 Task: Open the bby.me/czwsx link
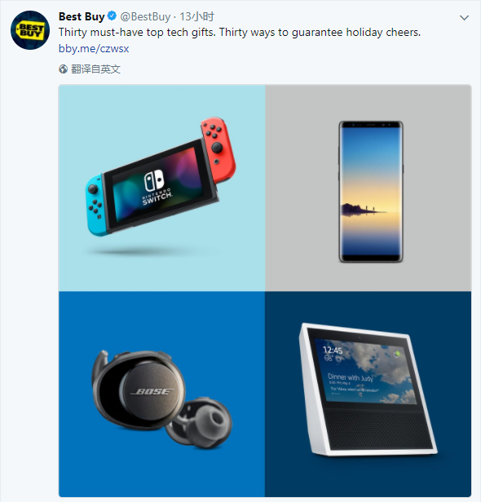coord(94,49)
